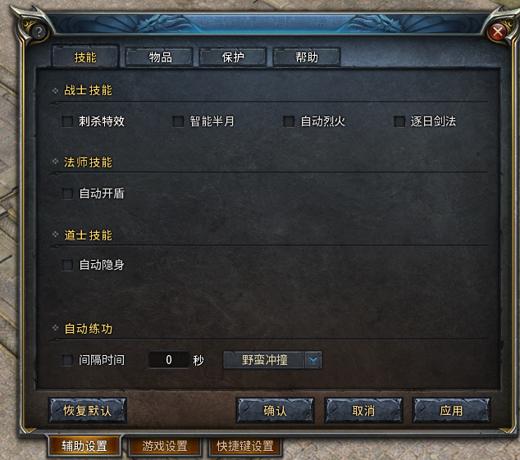The image size is (520, 460).
Task: Click the blue dropdown arrow beside 野蛮冲撞
Action: 313,360
